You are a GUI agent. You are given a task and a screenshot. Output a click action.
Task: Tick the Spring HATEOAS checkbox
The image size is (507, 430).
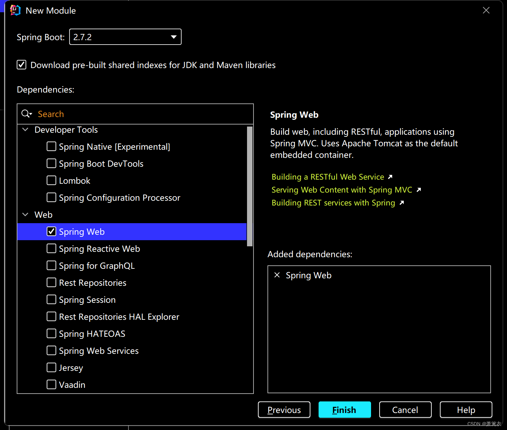(51, 333)
